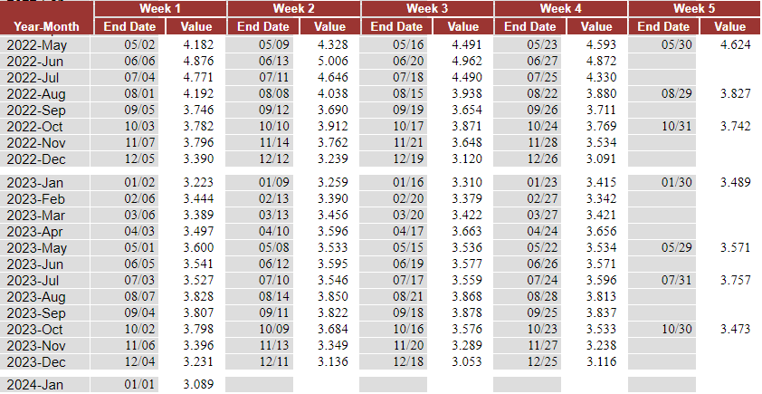The image size is (762, 394).
Task: Select the value cell 3.089
Action: [198, 386]
